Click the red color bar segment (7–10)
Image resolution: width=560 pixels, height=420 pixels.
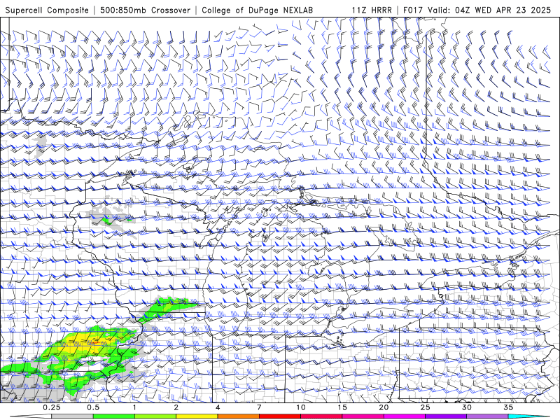click(x=280, y=416)
